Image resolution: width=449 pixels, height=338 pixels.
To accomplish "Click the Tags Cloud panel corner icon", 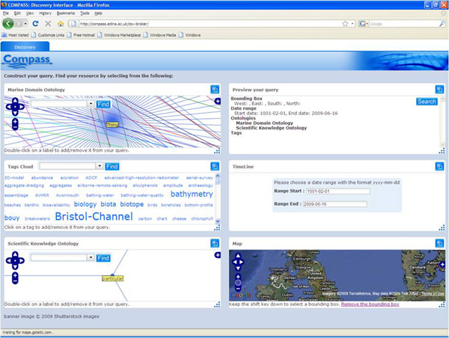I will 216,166.
